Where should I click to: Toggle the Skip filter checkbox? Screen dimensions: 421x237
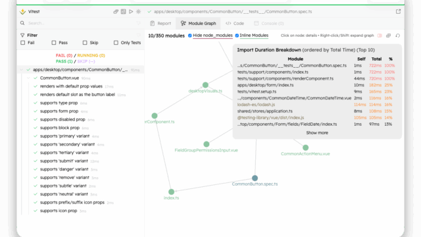tap(85, 43)
